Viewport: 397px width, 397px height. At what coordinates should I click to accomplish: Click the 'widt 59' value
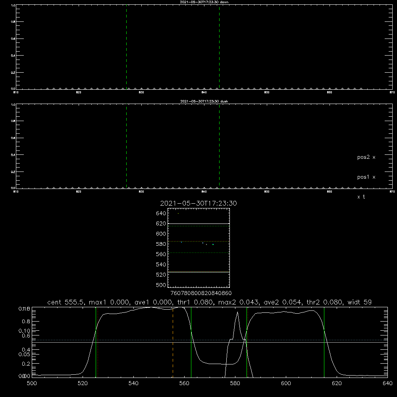click(360, 302)
